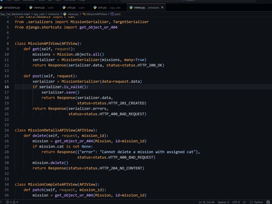The height and width of the screenshot is (204, 272).
Task: Click the "Cannot delete a mission with assigned cat" string
Action: click(148, 152)
